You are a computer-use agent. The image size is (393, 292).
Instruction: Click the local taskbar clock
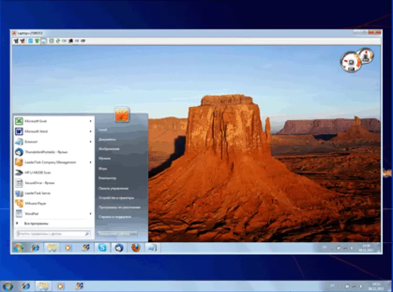coord(376,286)
